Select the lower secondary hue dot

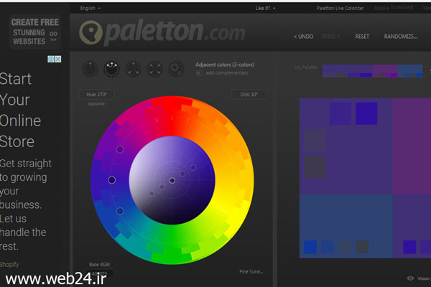(120, 211)
